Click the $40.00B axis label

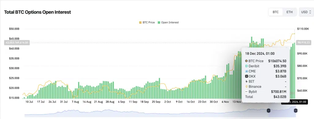point(14,49)
